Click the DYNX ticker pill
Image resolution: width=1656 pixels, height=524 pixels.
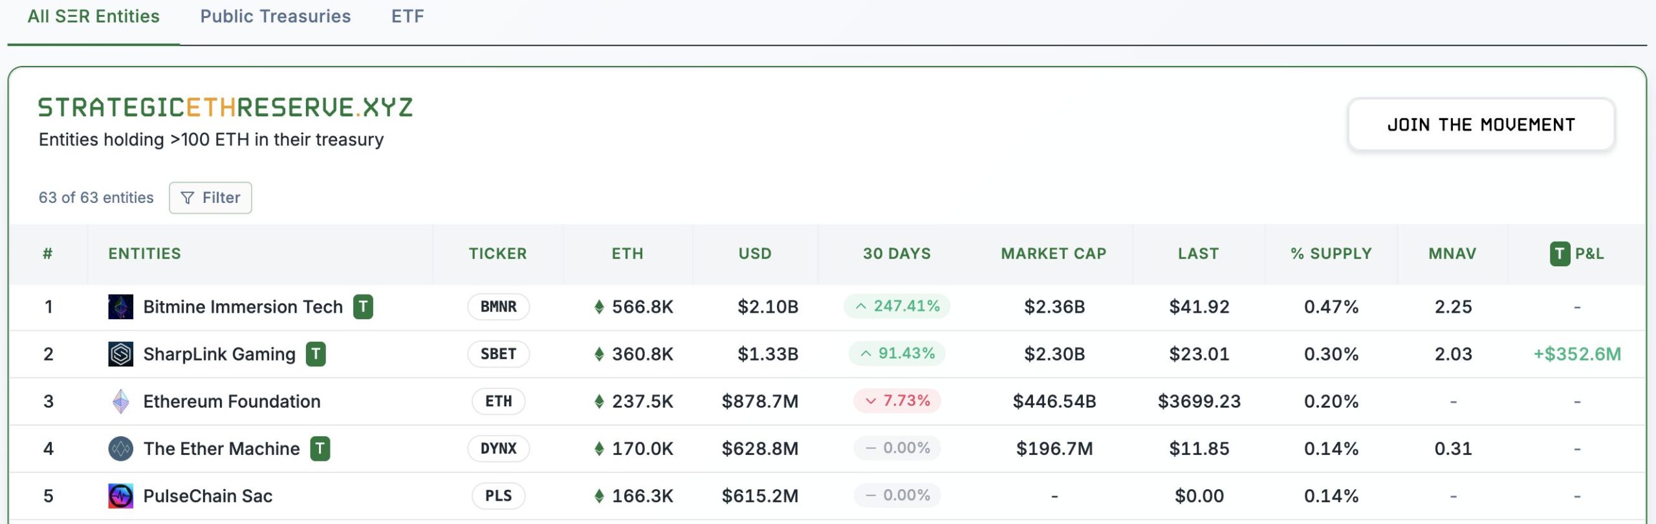click(498, 448)
